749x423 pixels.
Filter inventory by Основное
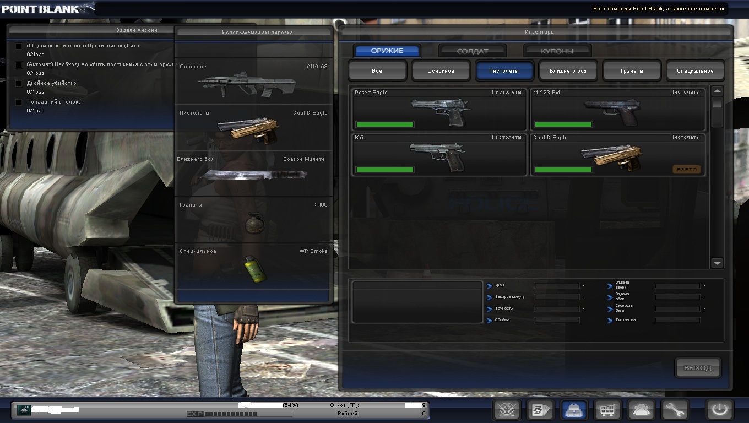tap(441, 70)
